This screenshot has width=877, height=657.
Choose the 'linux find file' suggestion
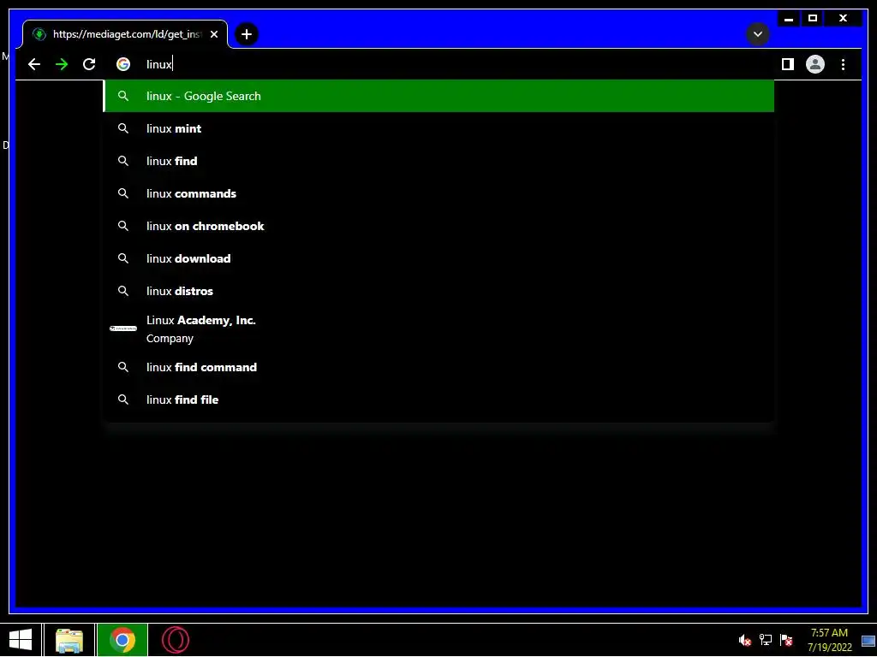tap(439, 400)
